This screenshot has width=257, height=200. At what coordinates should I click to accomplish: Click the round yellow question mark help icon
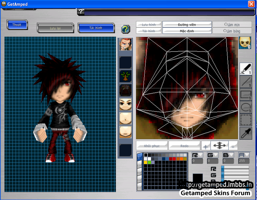click(x=126, y=29)
